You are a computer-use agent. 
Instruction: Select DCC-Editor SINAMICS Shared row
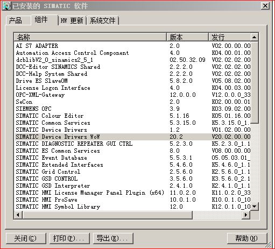click(132, 67)
